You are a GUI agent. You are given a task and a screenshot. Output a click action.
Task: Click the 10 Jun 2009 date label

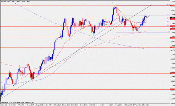[x=75, y=105]
